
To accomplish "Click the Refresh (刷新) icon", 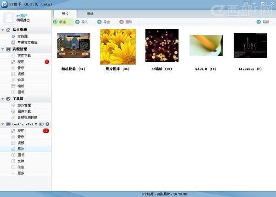I will point(259,22).
